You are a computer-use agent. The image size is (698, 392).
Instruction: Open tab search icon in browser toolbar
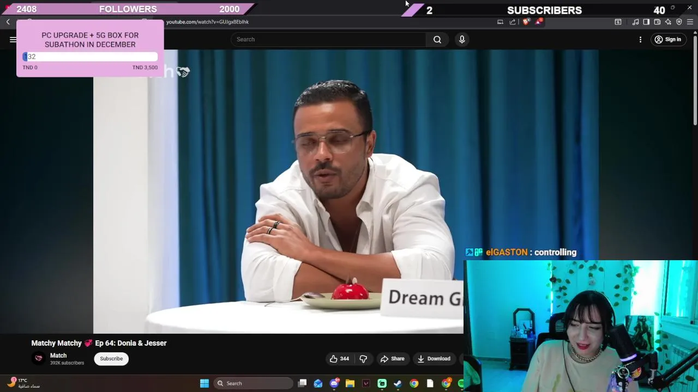[x=618, y=22]
